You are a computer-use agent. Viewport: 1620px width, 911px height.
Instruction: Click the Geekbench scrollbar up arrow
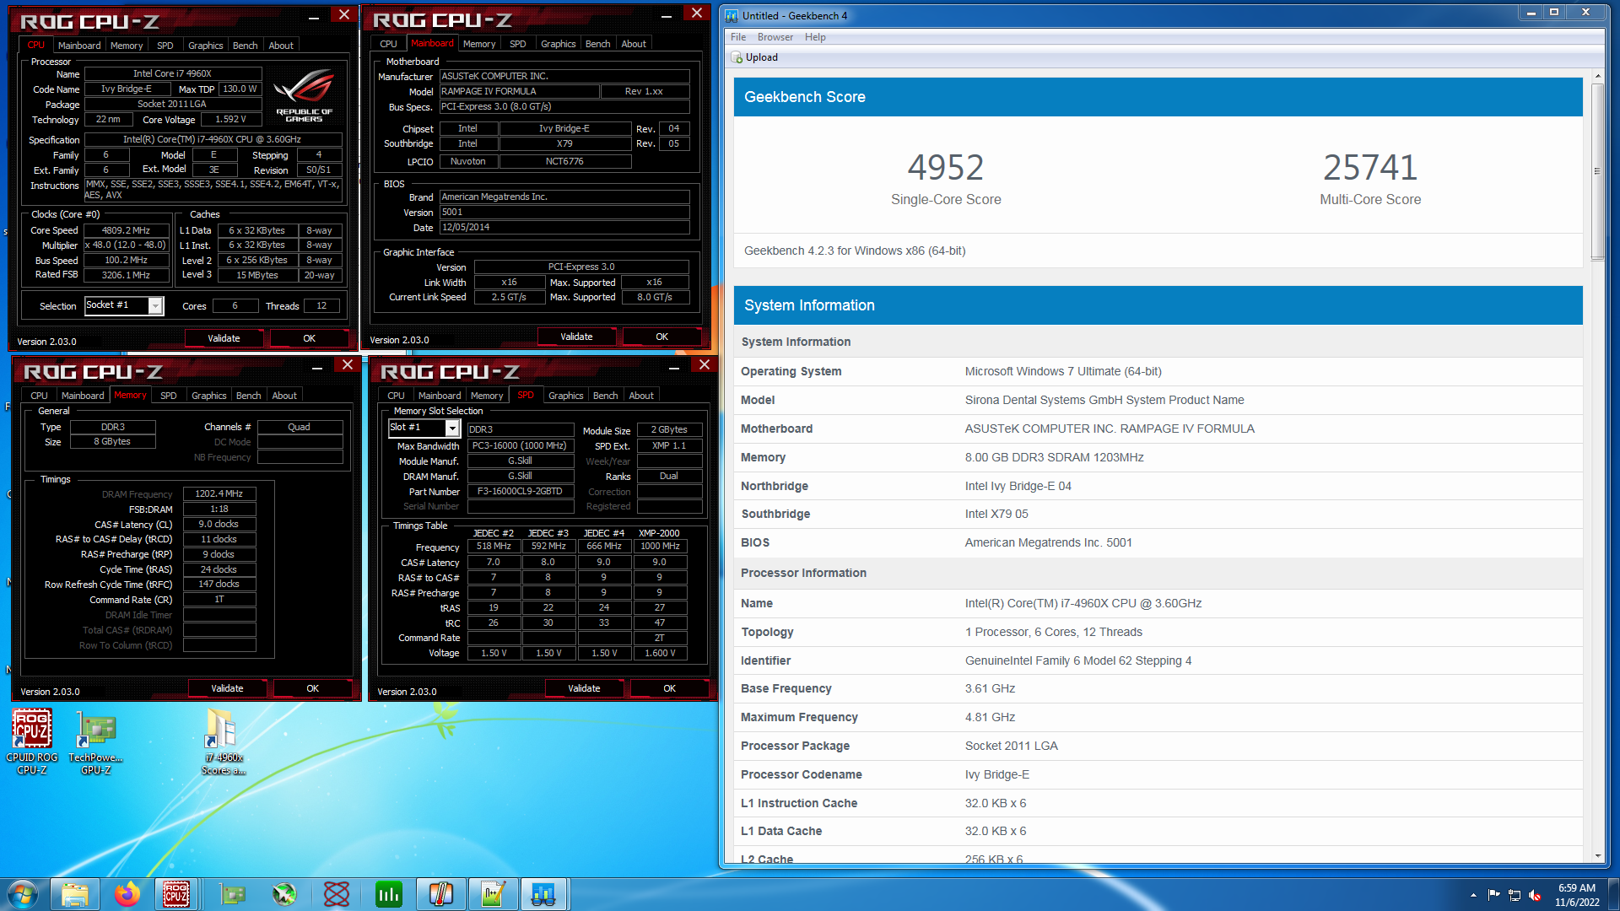(x=1597, y=76)
